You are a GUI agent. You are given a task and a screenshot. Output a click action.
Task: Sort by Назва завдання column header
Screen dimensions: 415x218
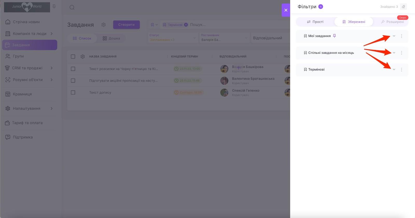pos(103,57)
